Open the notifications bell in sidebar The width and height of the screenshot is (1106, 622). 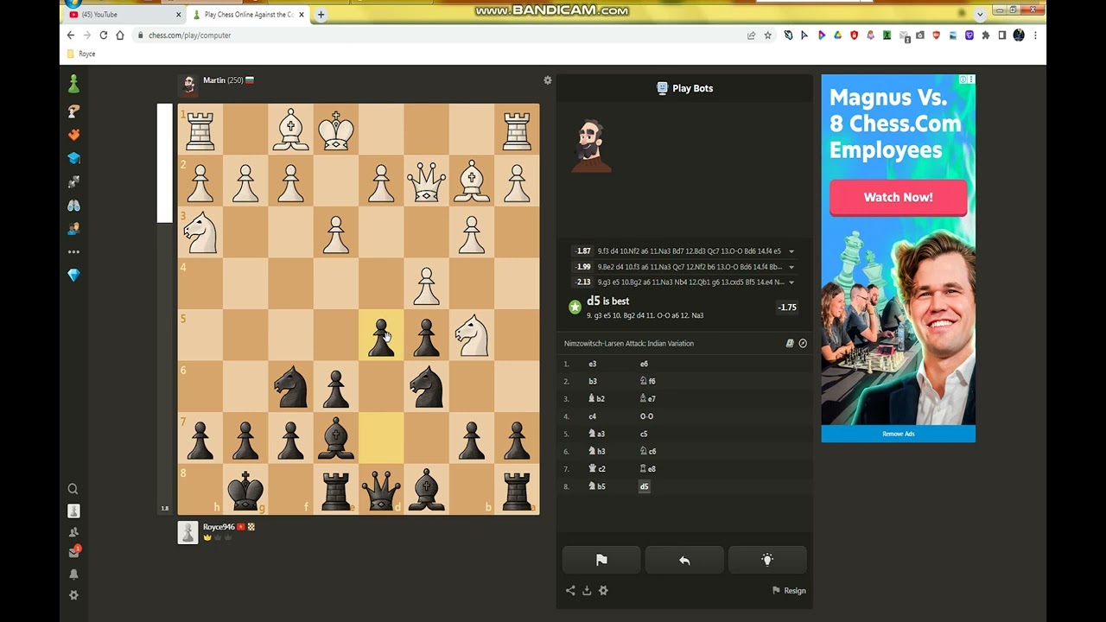pos(73,574)
